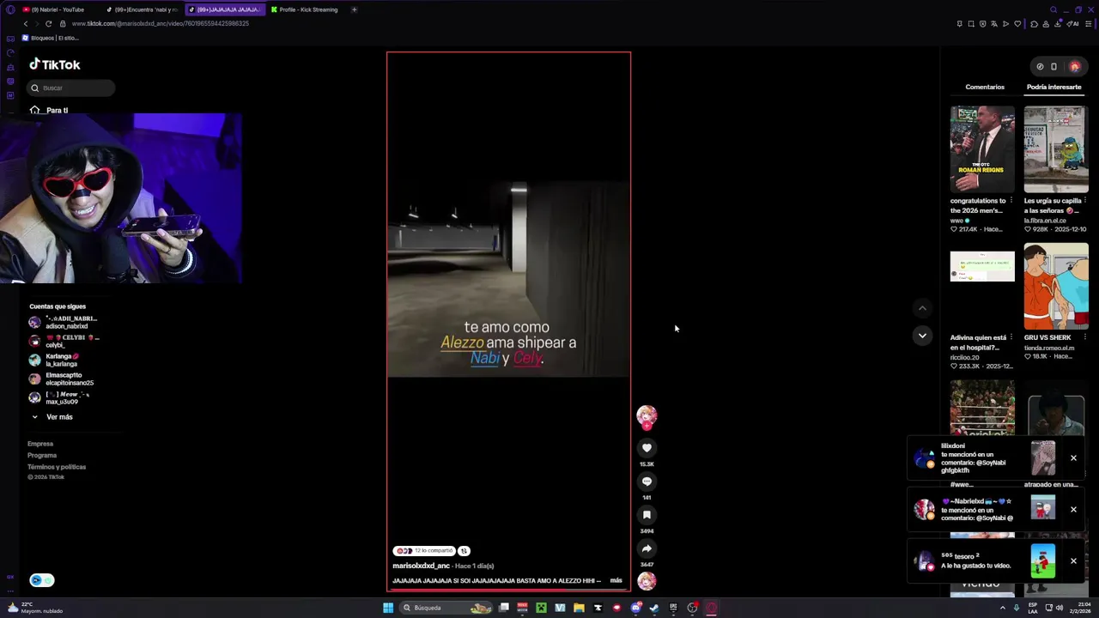Open Steam from the taskbar

[x=654, y=608]
